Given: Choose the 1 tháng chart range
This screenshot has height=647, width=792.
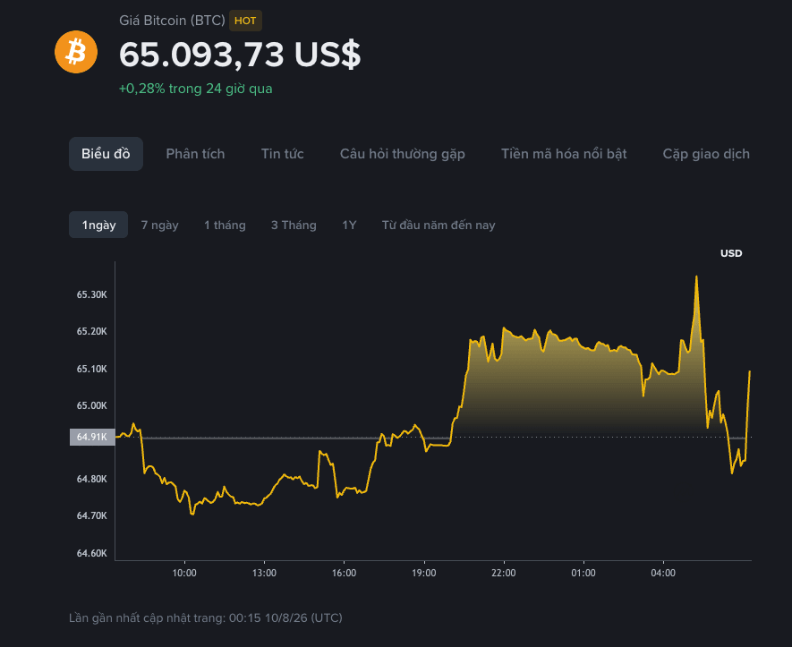Looking at the screenshot, I should pyautogui.click(x=225, y=225).
